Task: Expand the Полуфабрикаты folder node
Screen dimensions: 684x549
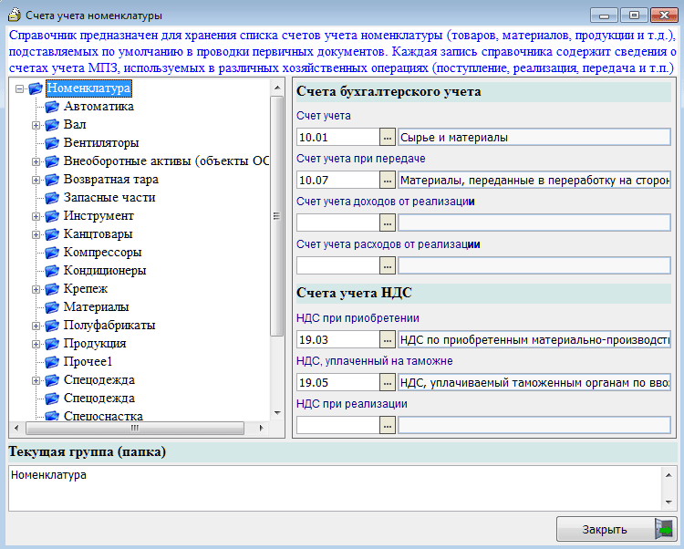Action: 36,326
